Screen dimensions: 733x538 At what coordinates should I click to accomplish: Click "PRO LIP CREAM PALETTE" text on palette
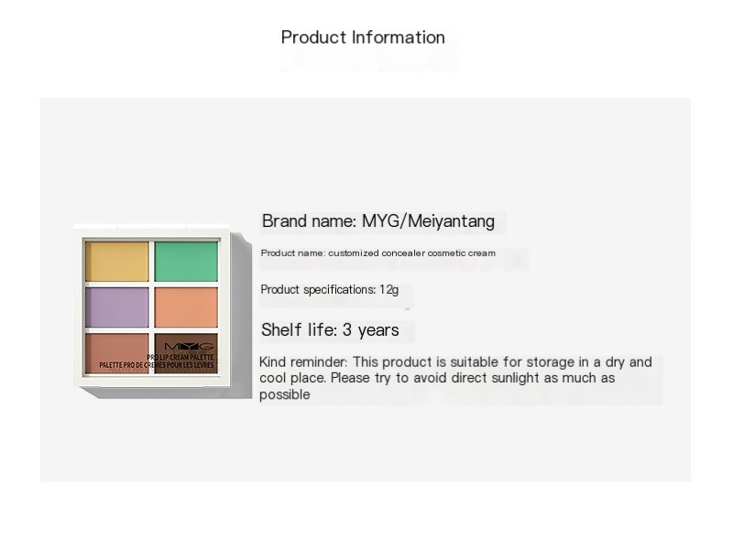(x=180, y=358)
